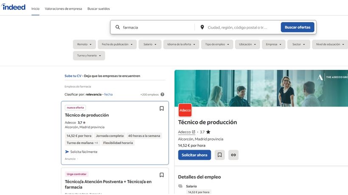348x195 pixels.
Task: Click the search magnifier icon
Action: 118,27
